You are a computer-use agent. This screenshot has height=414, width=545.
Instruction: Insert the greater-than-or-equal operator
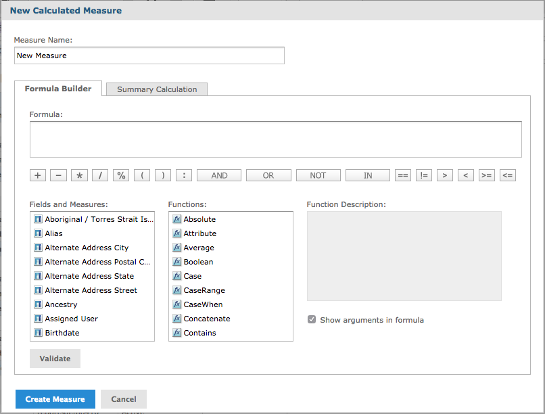[x=487, y=175]
